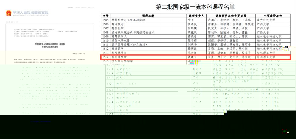Click 广西大学 in row 1608
Image resolution: width=296 pixels, height=139 pixels.
click(x=263, y=32)
